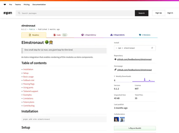Jump to Installation in table of contents

(x=28, y=69)
